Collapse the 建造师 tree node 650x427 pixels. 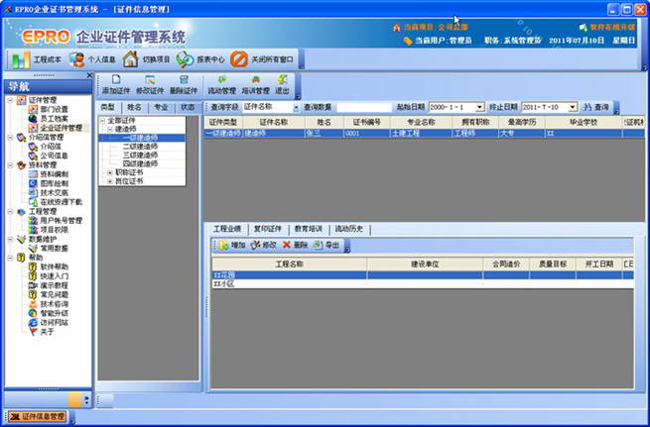[x=110, y=130]
